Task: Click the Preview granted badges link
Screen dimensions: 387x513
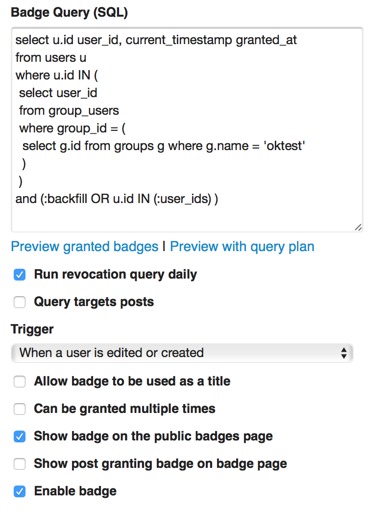Action: [x=84, y=246]
